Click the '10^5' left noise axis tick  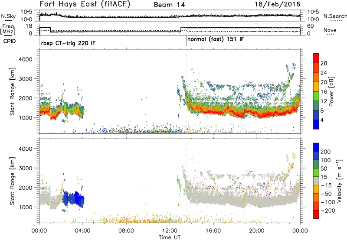click(26, 12)
